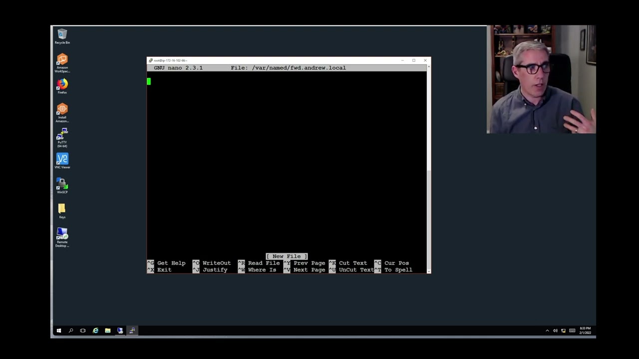Select the active PuTTY taskbar icon
The height and width of the screenshot is (359, 639).
point(132,331)
